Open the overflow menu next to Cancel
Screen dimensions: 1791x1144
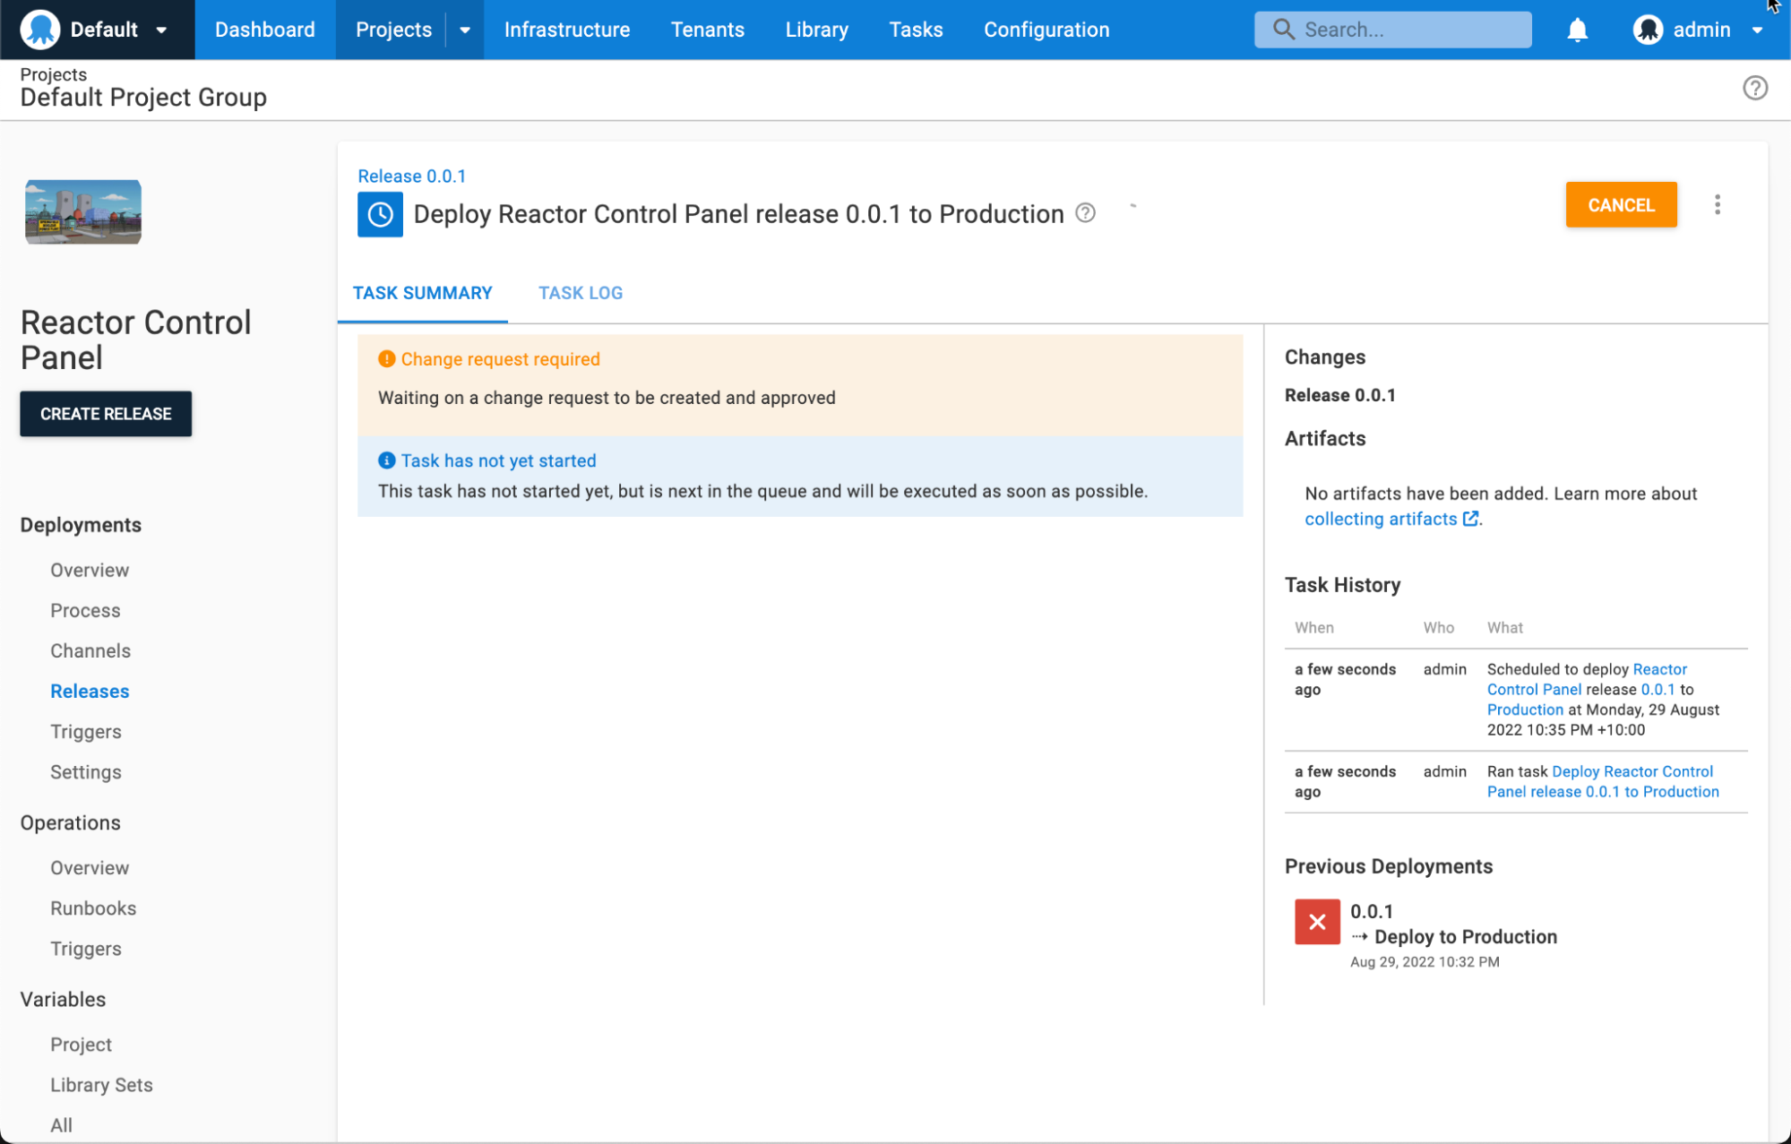click(x=1718, y=204)
